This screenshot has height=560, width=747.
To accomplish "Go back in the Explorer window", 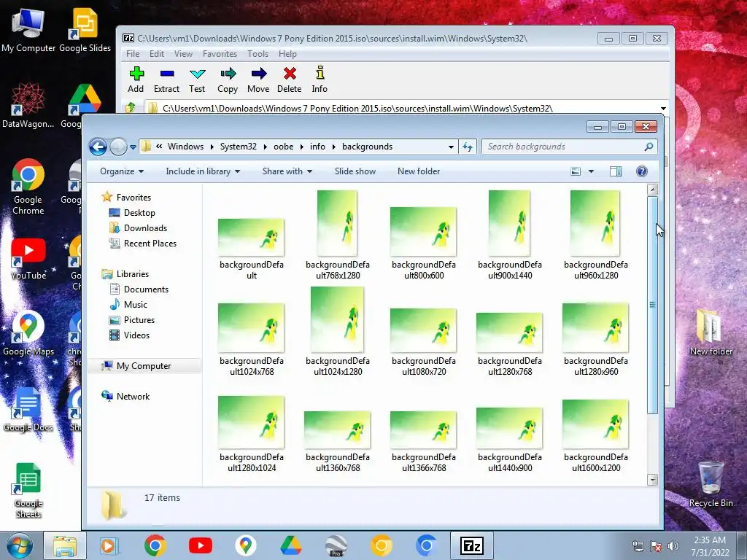I will coord(98,147).
